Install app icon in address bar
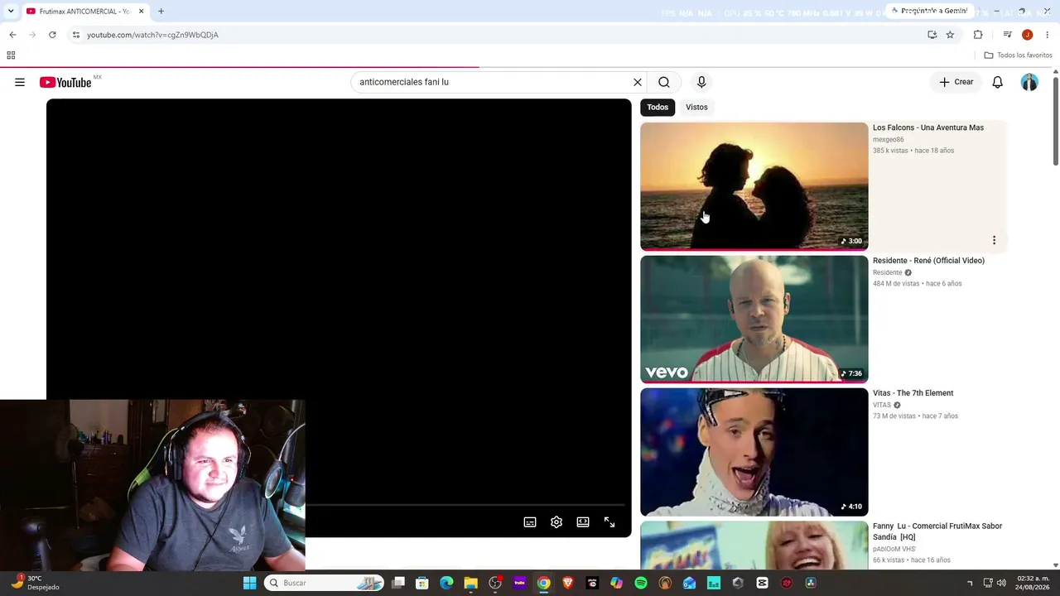This screenshot has height=596, width=1060. (x=932, y=35)
